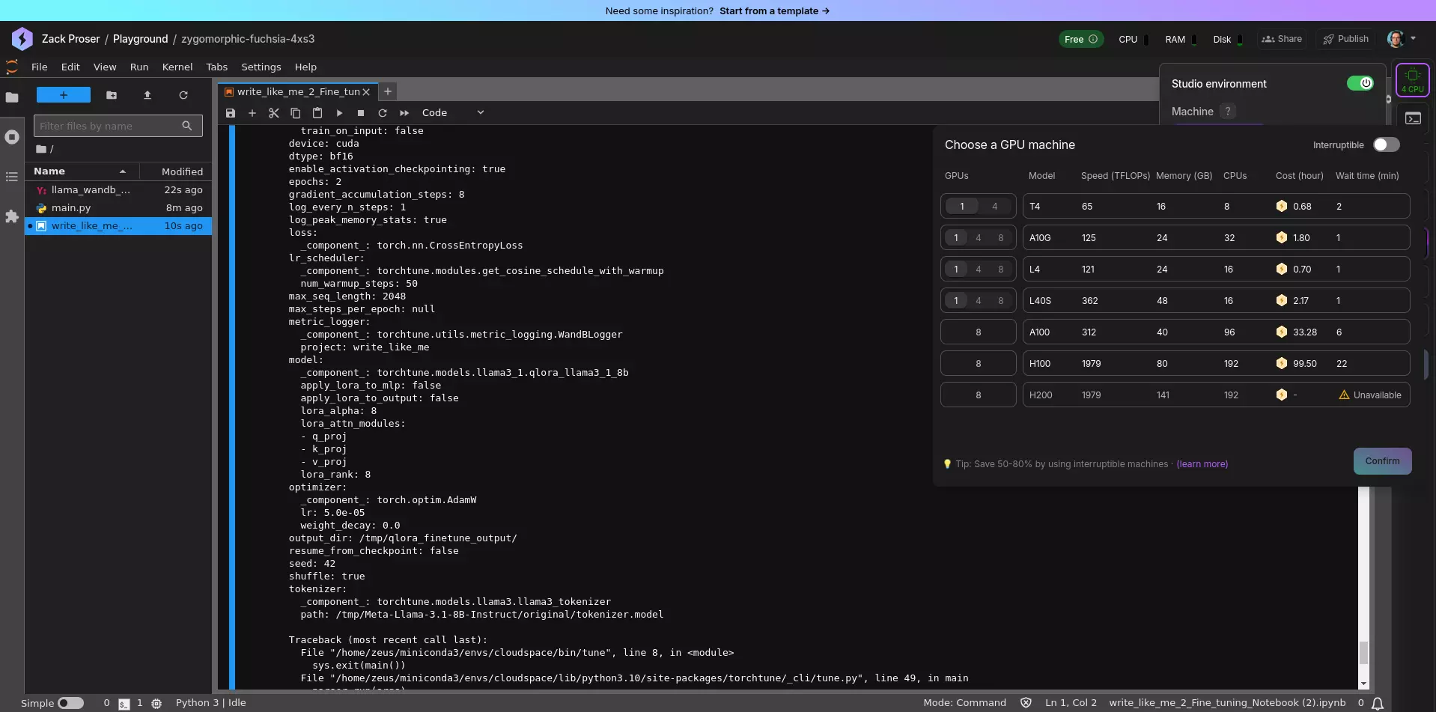This screenshot has height=712, width=1436.
Task: Open the user avatar dropdown
Action: pyautogui.click(x=1401, y=39)
